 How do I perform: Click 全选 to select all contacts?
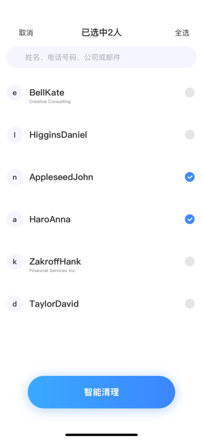point(182,33)
